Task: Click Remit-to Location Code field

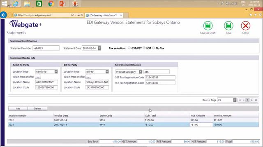Action: coord(46,87)
